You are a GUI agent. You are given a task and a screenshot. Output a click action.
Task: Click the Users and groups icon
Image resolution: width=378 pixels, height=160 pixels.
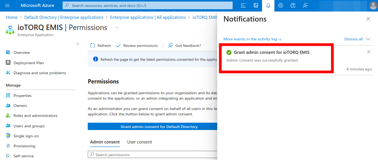tap(8, 126)
